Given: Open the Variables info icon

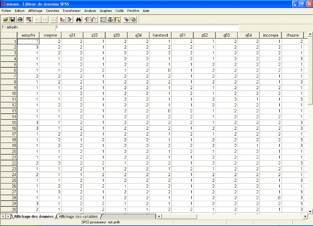Looking at the screenshot, I should pyautogui.click(x=70, y=19).
